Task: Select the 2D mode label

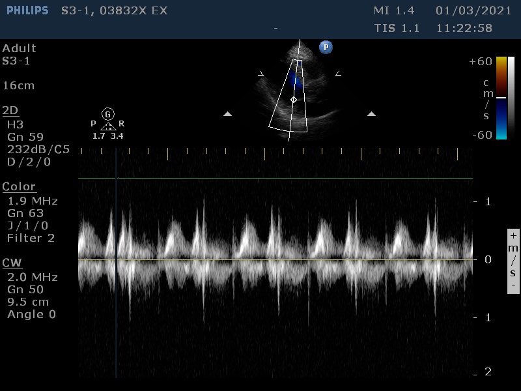Action: click(x=10, y=110)
